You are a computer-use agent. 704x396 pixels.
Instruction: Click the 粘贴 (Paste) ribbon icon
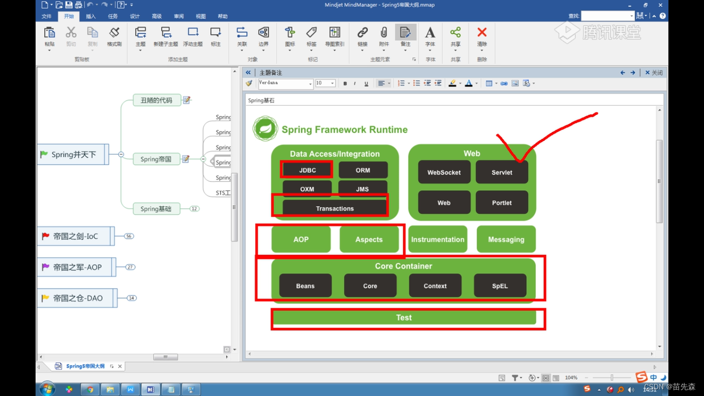[49, 33]
